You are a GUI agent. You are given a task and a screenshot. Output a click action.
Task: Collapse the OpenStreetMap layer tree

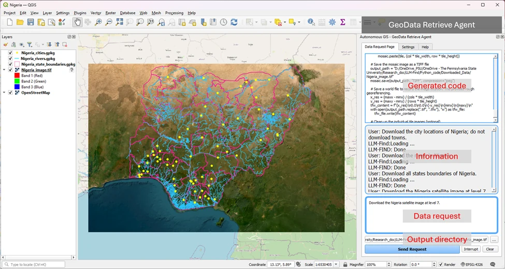[4, 93]
